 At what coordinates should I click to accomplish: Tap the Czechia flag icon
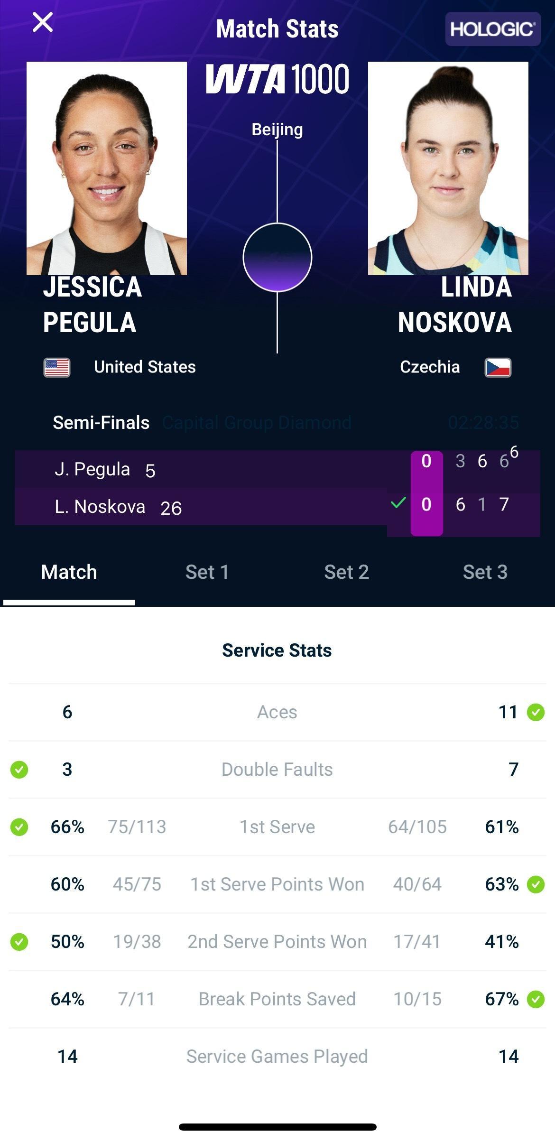coord(498,368)
